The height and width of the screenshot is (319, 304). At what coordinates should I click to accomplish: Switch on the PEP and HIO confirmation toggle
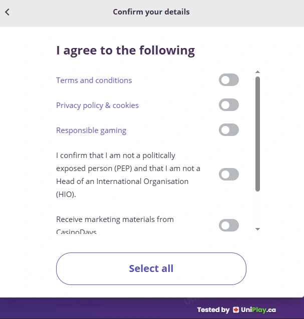click(229, 174)
